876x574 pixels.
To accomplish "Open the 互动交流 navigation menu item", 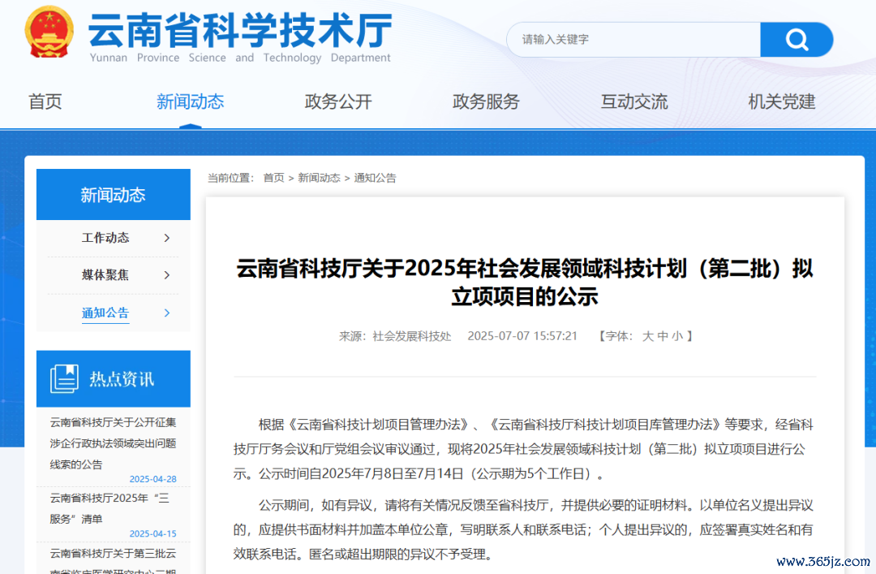I will [634, 101].
